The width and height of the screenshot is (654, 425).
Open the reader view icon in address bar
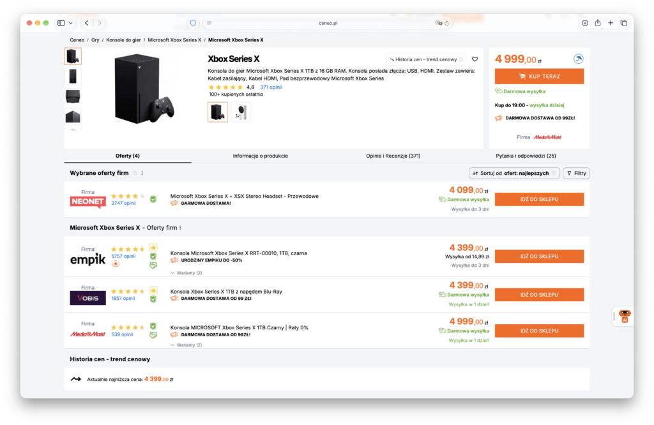(x=209, y=23)
